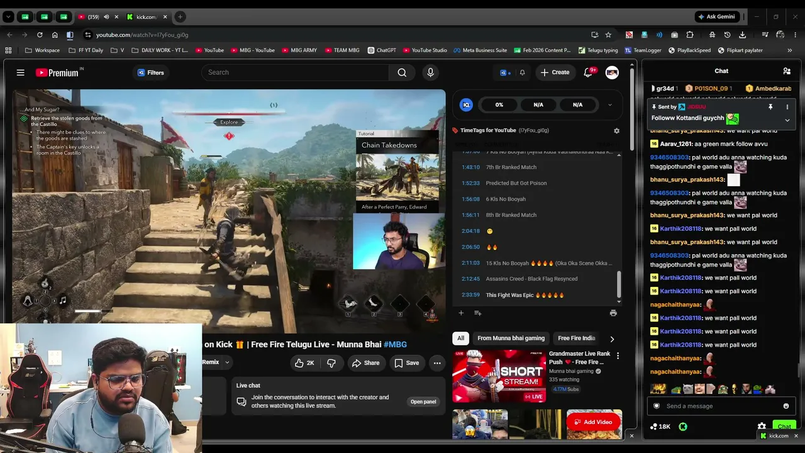This screenshot has height=453, width=805.
Task: Open the MBG ARMY bookmark
Action: click(300, 50)
